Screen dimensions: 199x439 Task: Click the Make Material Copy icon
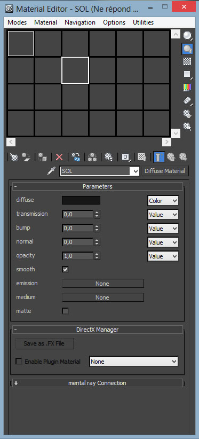coord(76,157)
